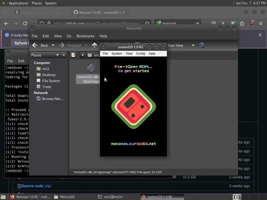Open the Go menu in file manager
The width and height of the screenshot is (267, 200).
(69, 36)
